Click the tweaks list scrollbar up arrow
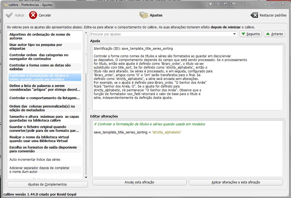This screenshot has height=198, width=291. pyautogui.click(x=86, y=33)
